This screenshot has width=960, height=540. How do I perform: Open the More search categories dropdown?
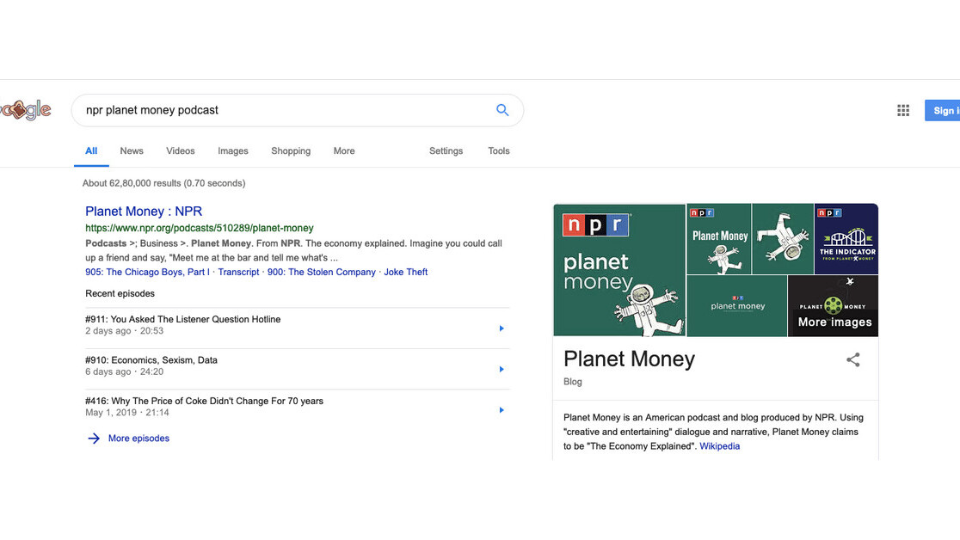pyautogui.click(x=344, y=150)
